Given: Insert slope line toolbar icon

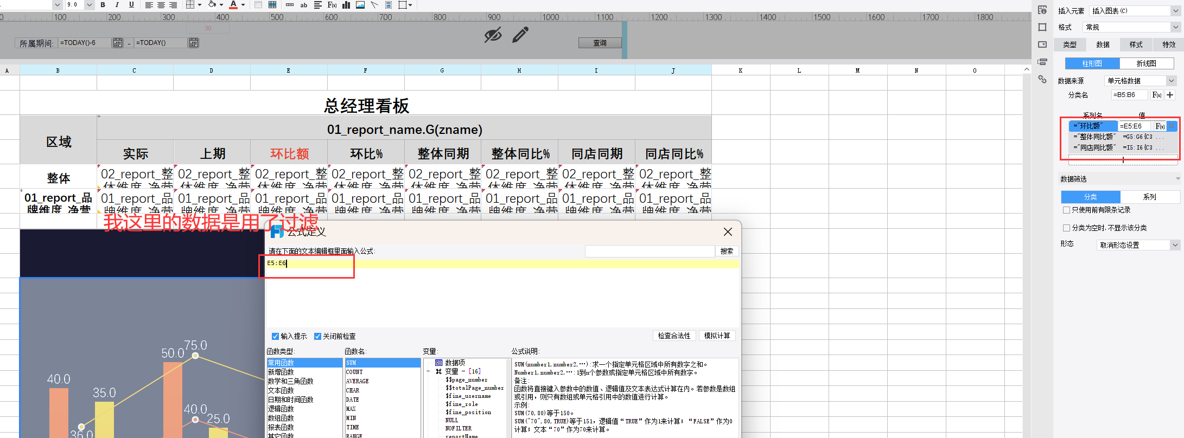Looking at the screenshot, I should [374, 5].
